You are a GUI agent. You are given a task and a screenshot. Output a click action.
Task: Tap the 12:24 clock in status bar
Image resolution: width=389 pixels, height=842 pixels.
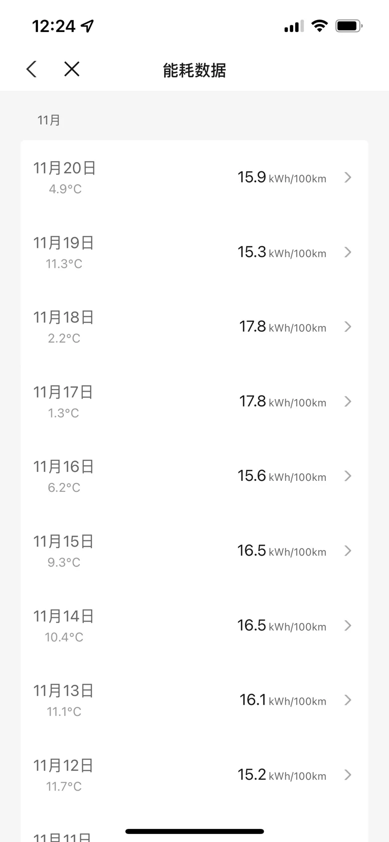[53, 26]
